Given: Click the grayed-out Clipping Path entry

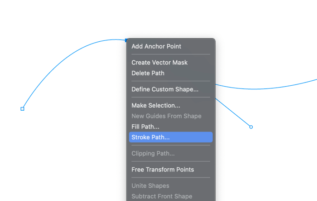Looking at the screenshot, I should tap(153, 153).
